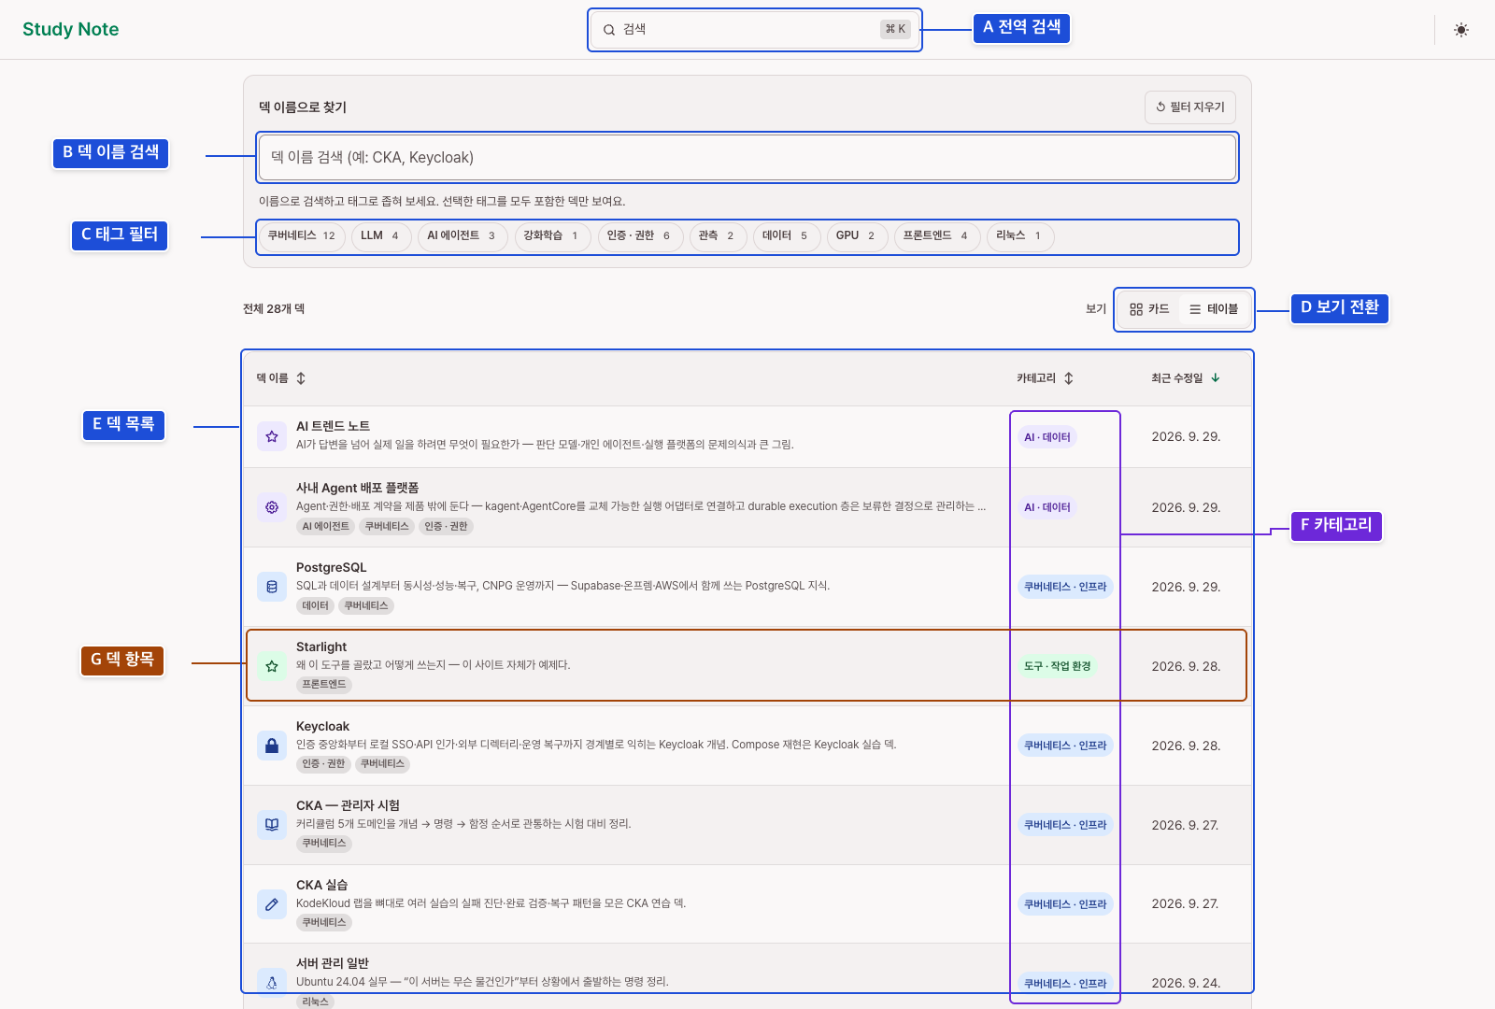1495x1009 pixels.
Task: Click the AI · 데이터 badge on AI 트렌드 노트 row
Action: tap(1047, 437)
